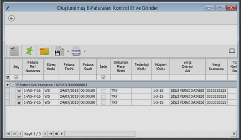The height and width of the screenshot is (140, 241).
Task: Uncheck Seç in the first invoice row
Action: 19,91
